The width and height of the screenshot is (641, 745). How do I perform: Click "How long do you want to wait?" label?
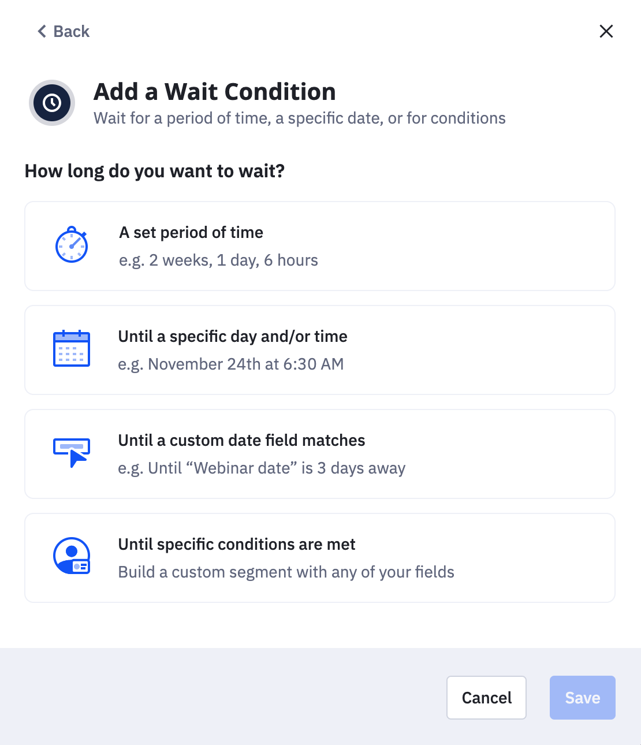click(155, 171)
